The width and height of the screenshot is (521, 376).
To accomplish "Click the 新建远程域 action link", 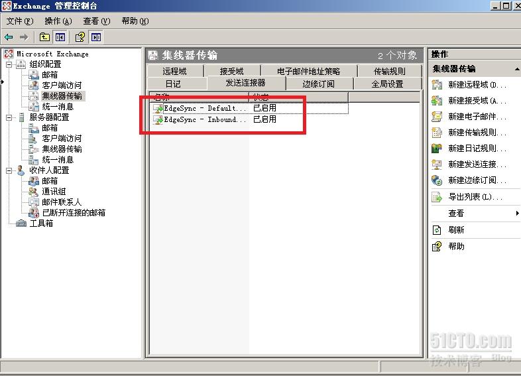I will (477, 85).
